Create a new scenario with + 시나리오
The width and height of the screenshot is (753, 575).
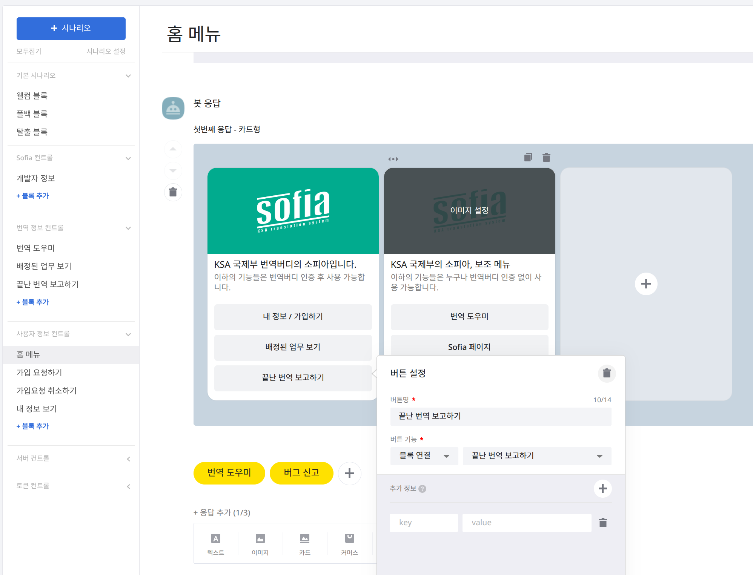pos(71,28)
